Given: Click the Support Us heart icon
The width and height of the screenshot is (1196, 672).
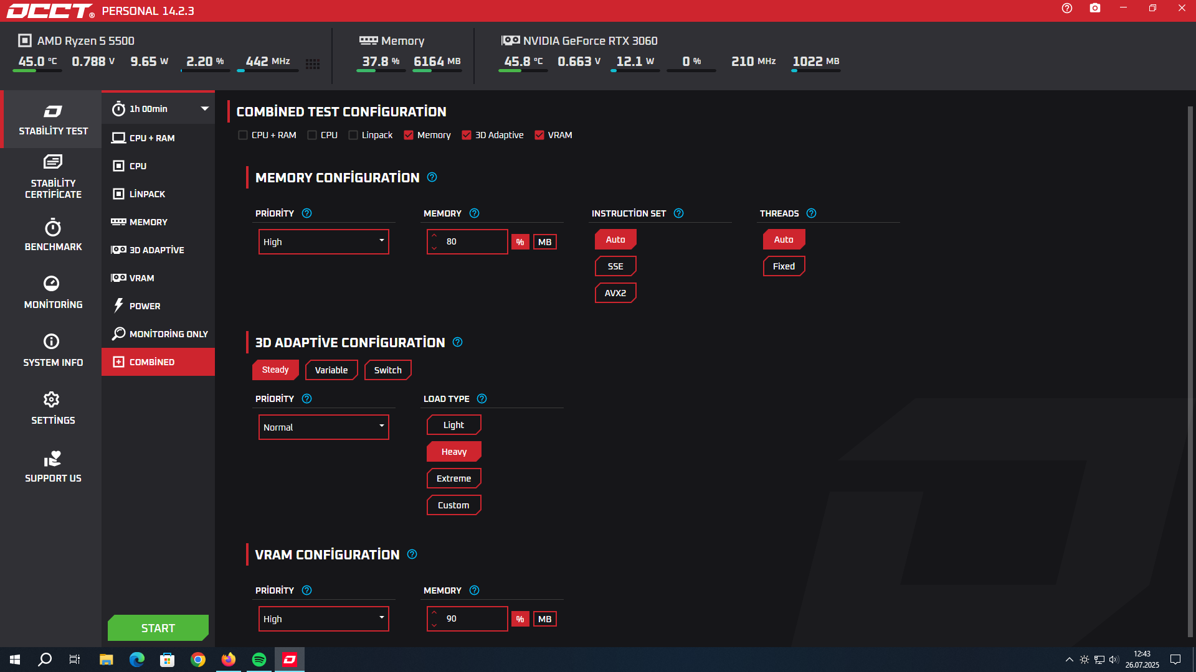Looking at the screenshot, I should click(x=53, y=459).
